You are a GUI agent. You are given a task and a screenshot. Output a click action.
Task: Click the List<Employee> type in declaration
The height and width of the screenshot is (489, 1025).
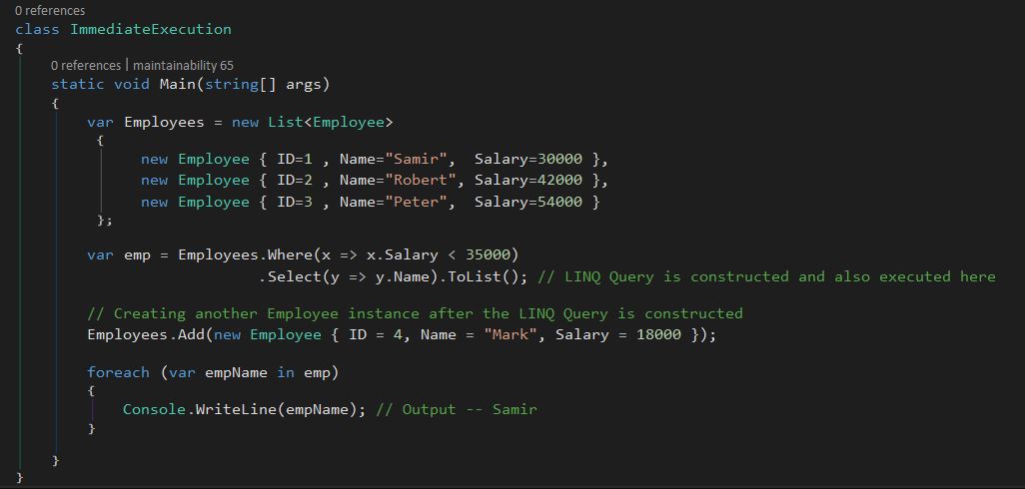tap(330, 122)
